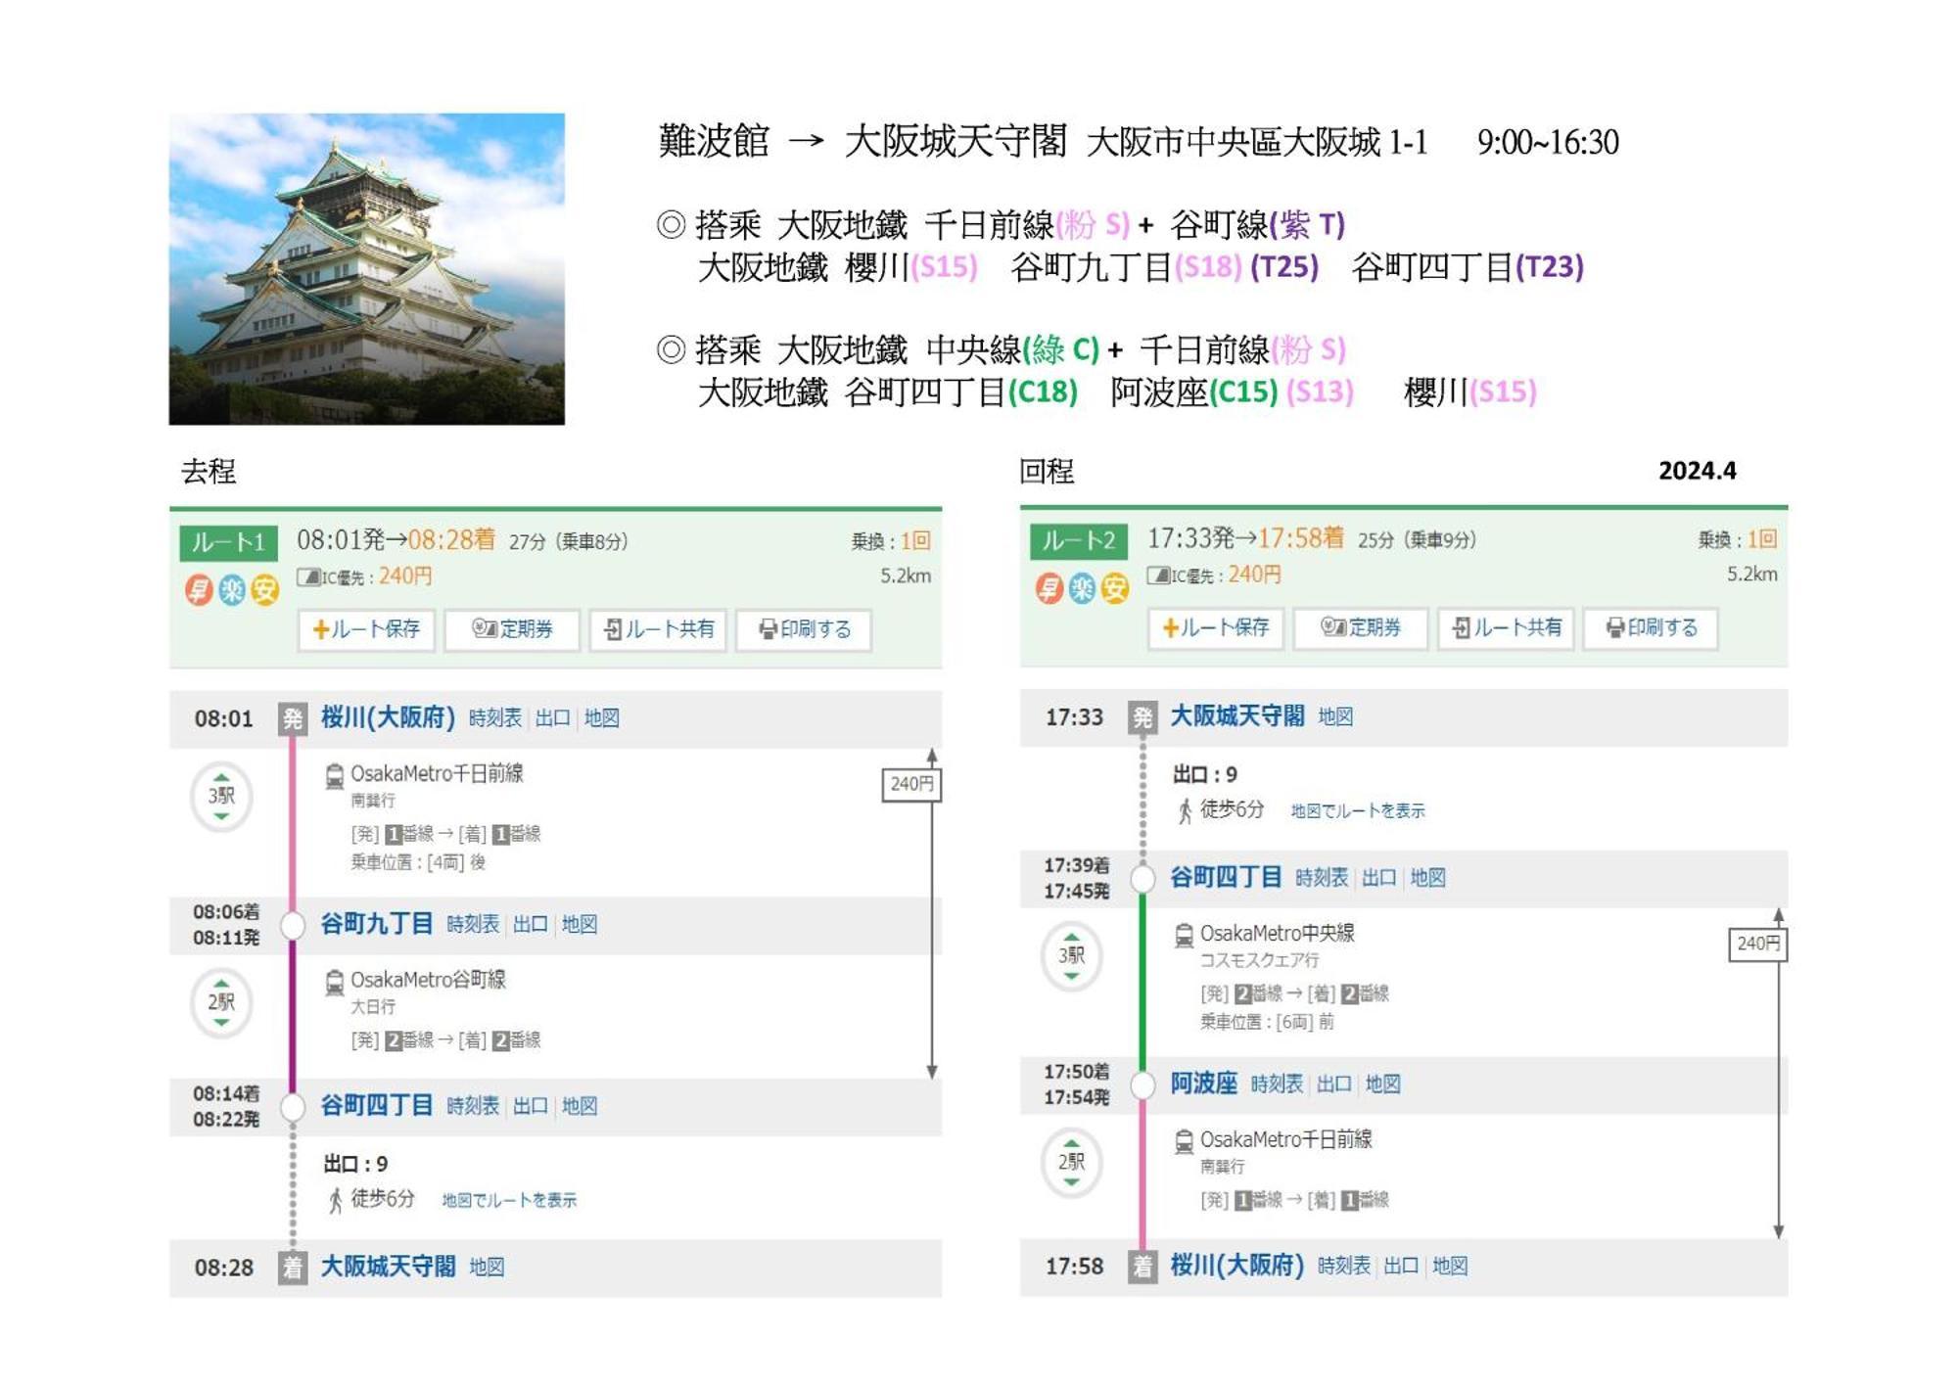Open 谷町四丁目 station link at 17:39
The height and width of the screenshot is (1383, 1958).
click(x=1226, y=876)
